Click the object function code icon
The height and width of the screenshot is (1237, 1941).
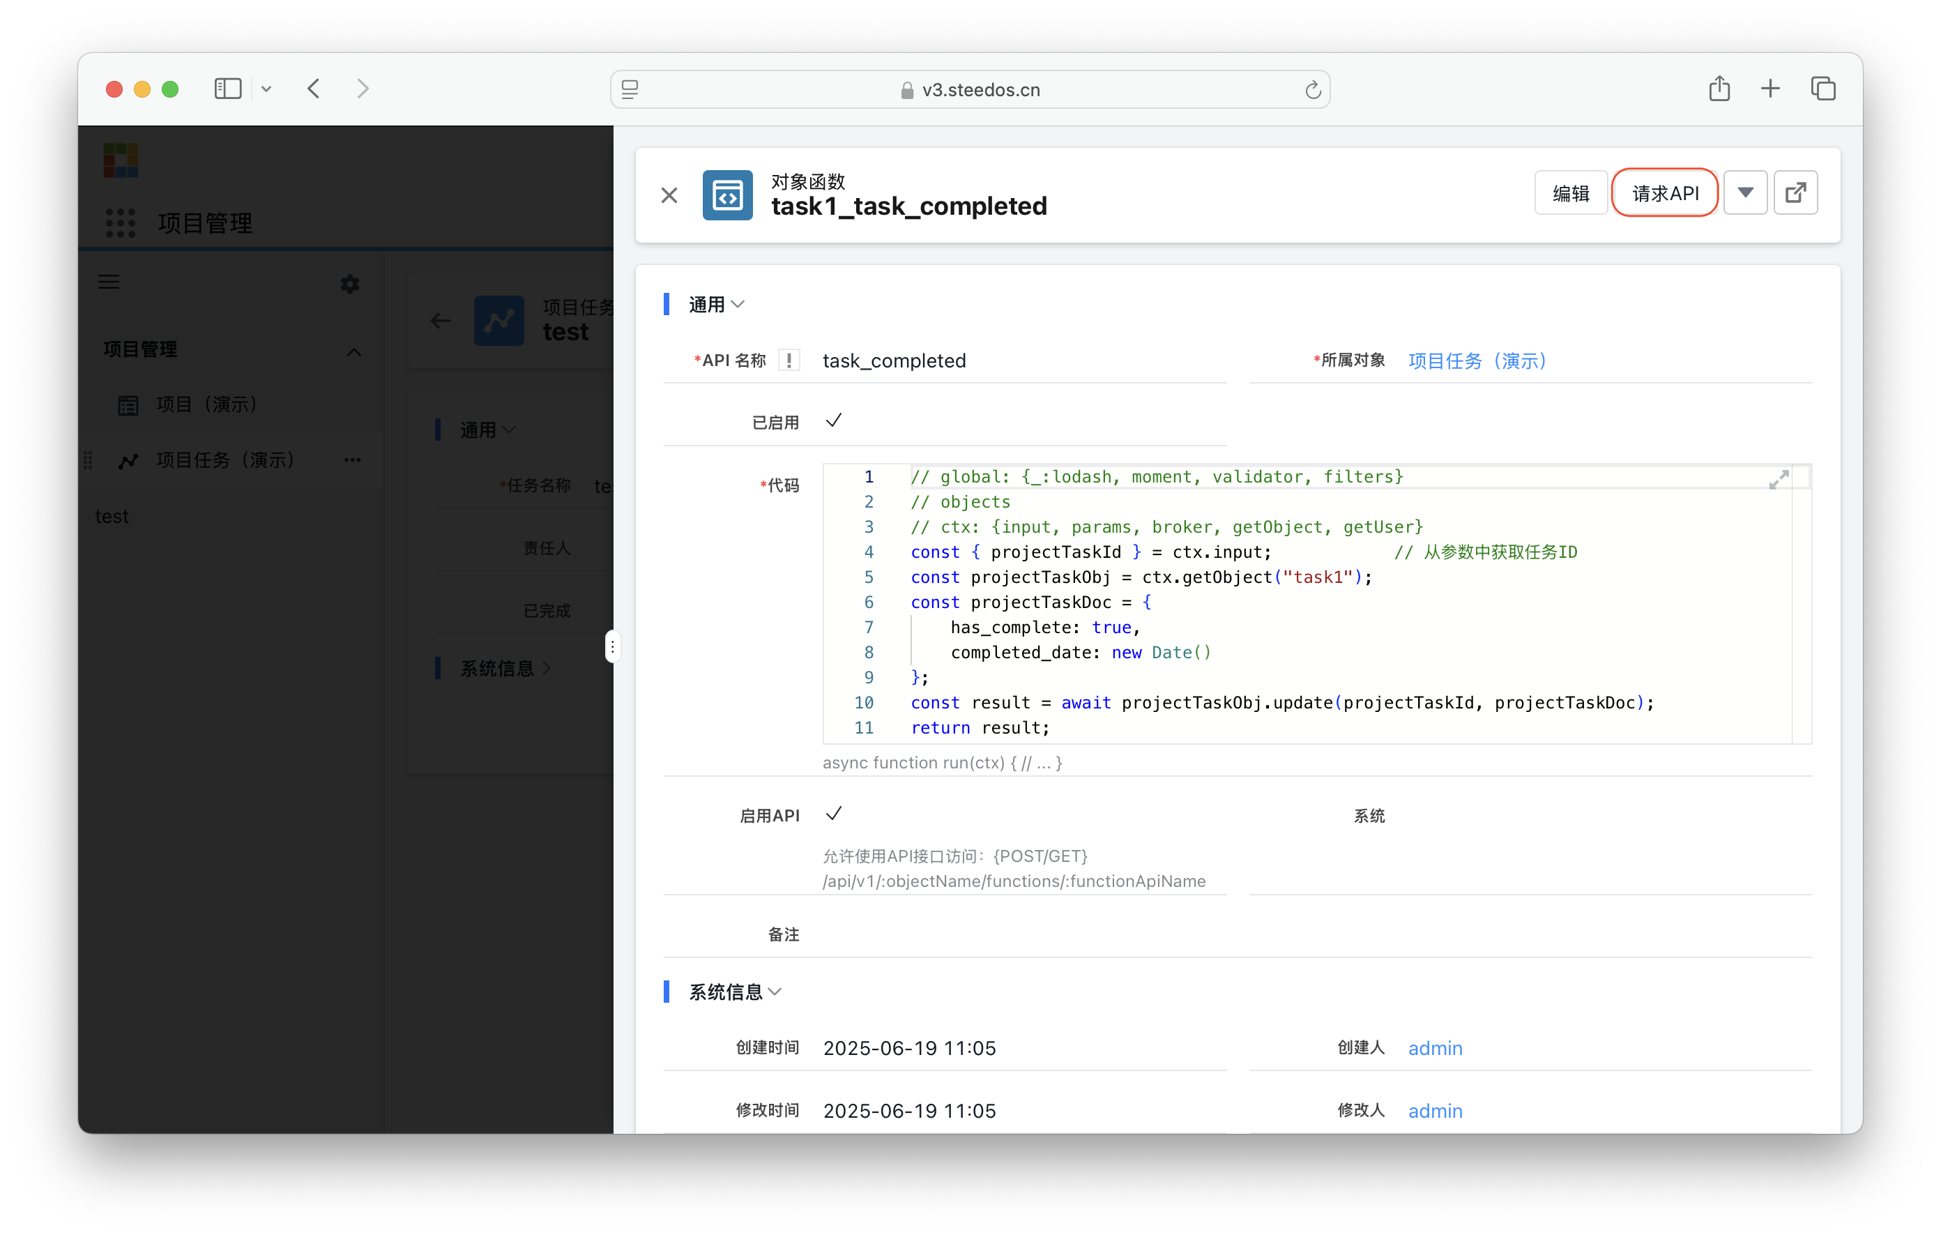pos(727,195)
